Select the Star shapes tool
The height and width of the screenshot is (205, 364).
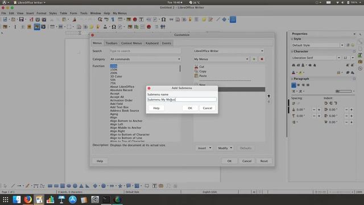click(120, 186)
